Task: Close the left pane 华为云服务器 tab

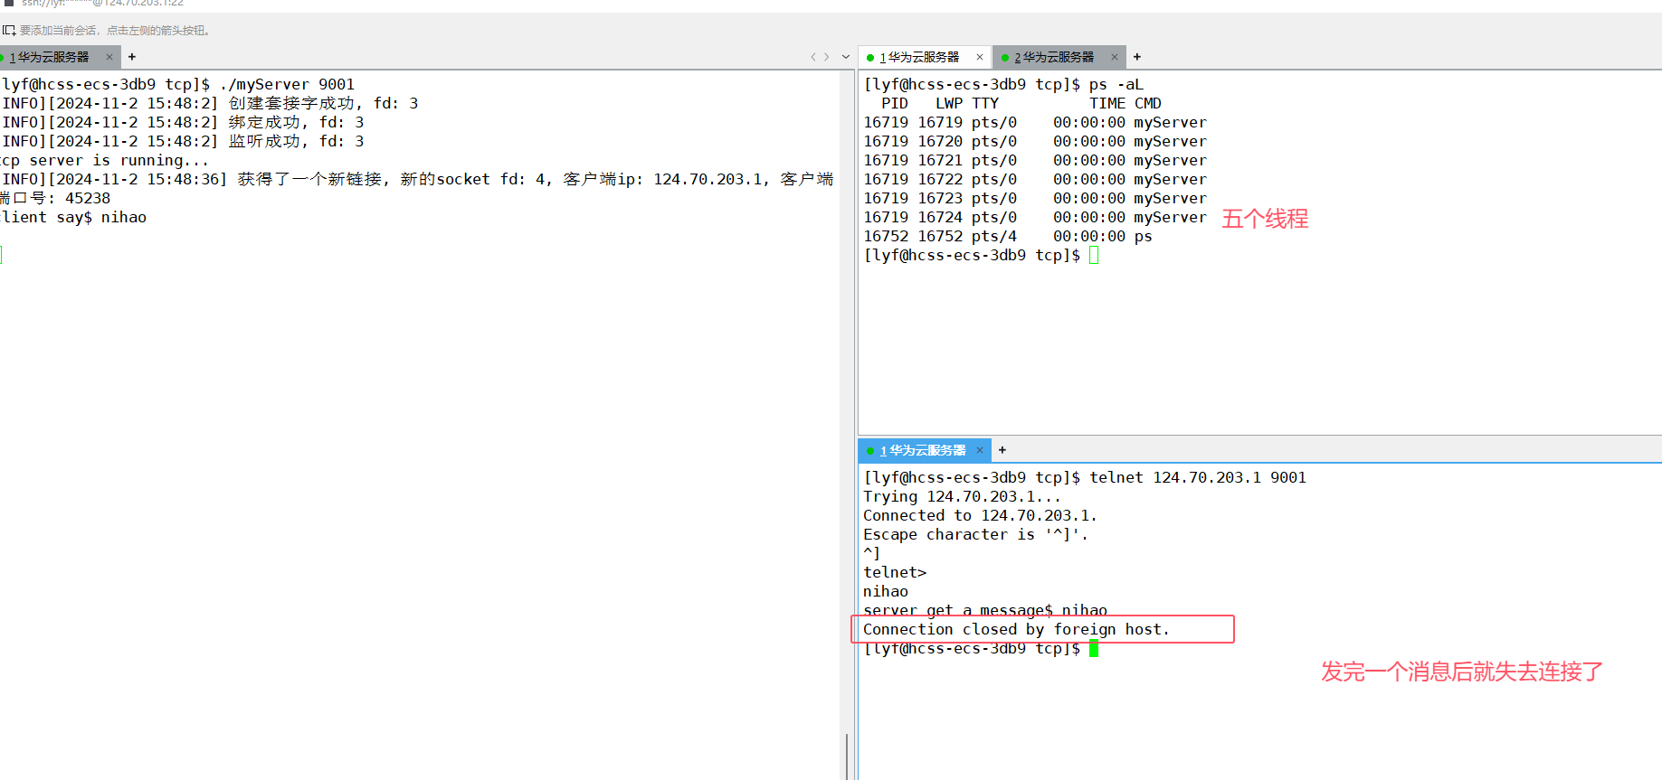Action: click(x=109, y=57)
